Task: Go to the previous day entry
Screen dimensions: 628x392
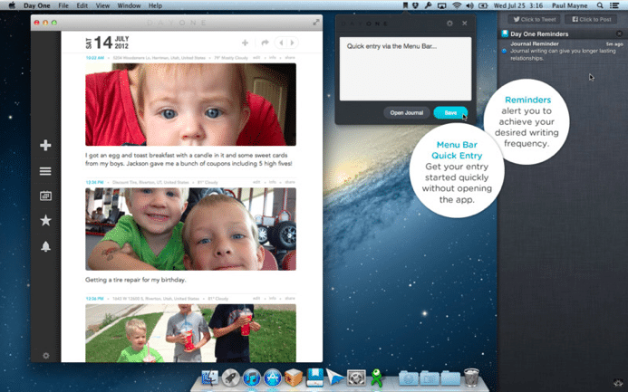Action: [281, 43]
